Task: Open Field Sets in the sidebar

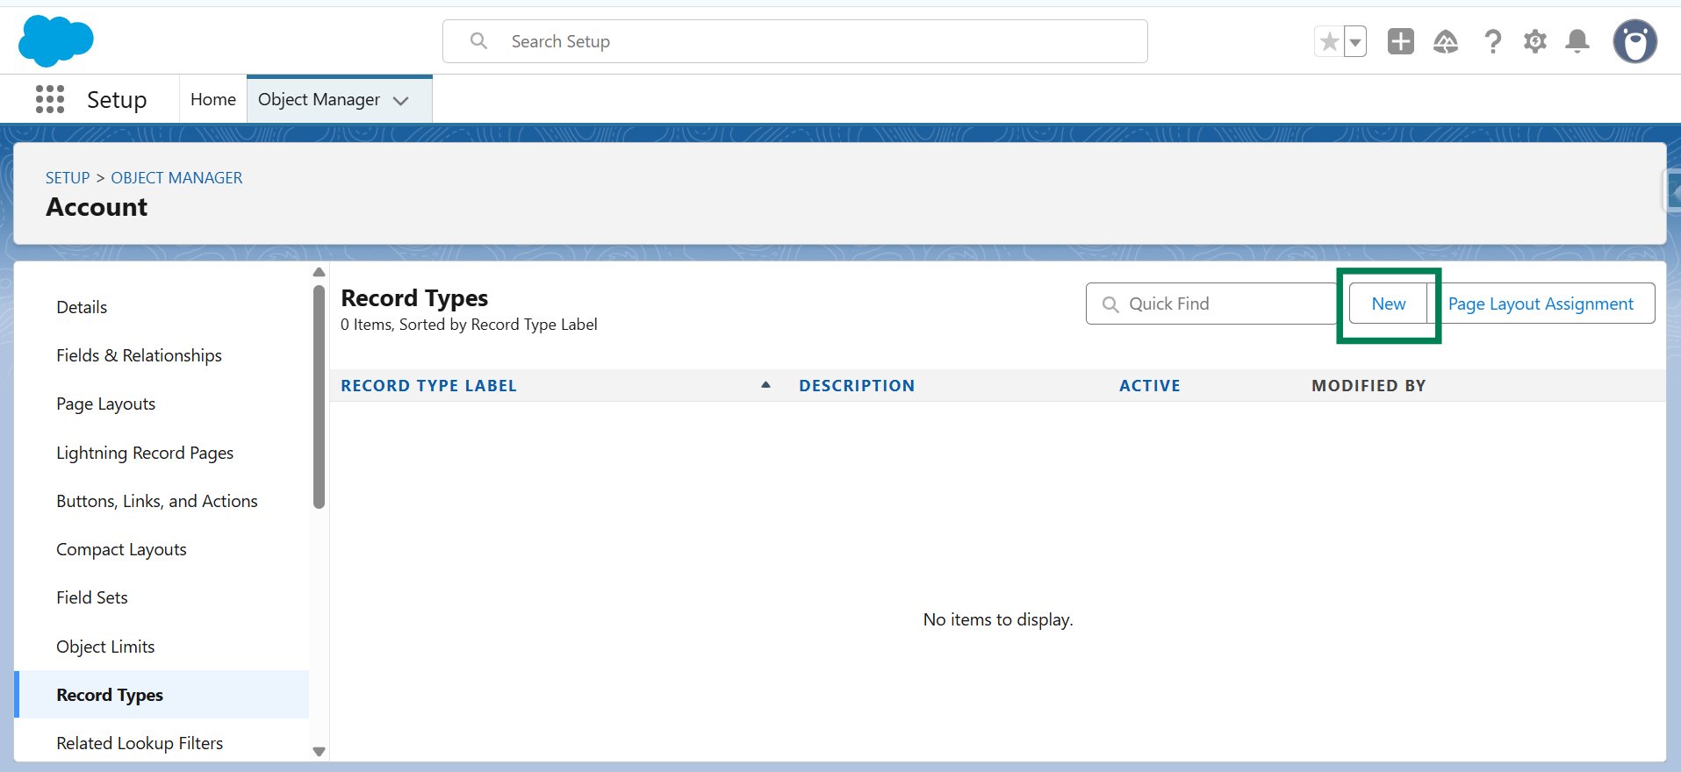Action: (92, 597)
